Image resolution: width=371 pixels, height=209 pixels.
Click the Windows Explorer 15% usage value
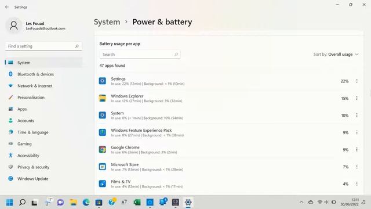(345, 98)
